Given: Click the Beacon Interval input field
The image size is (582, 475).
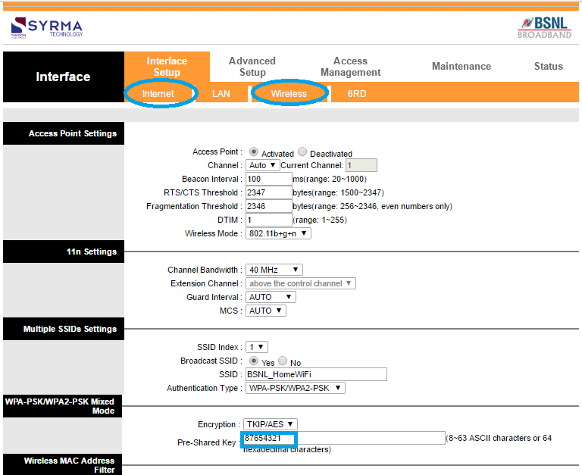Looking at the screenshot, I should (269, 179).
